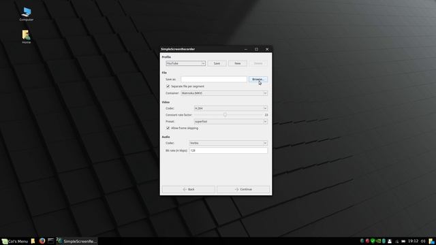Click the 19:12 clock in the panel

414,241
